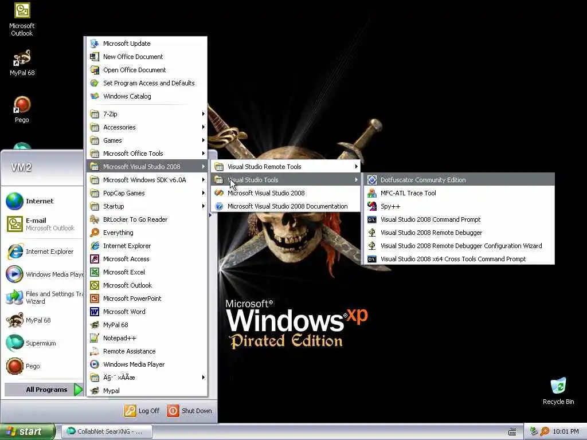The width and height of the screenshot is (587, 440).
Task: Click Everything tray icon near the clock
Action: click(x=545, y=432)
